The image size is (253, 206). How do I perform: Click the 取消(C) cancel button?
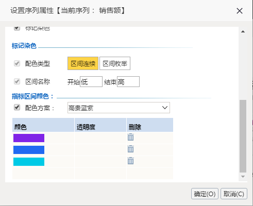tap(234, 194)
